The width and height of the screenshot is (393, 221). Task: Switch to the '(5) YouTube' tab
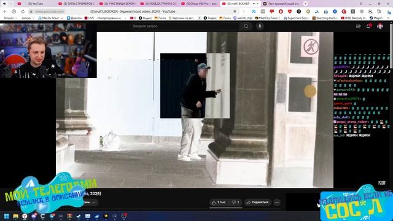pos(36,4)
